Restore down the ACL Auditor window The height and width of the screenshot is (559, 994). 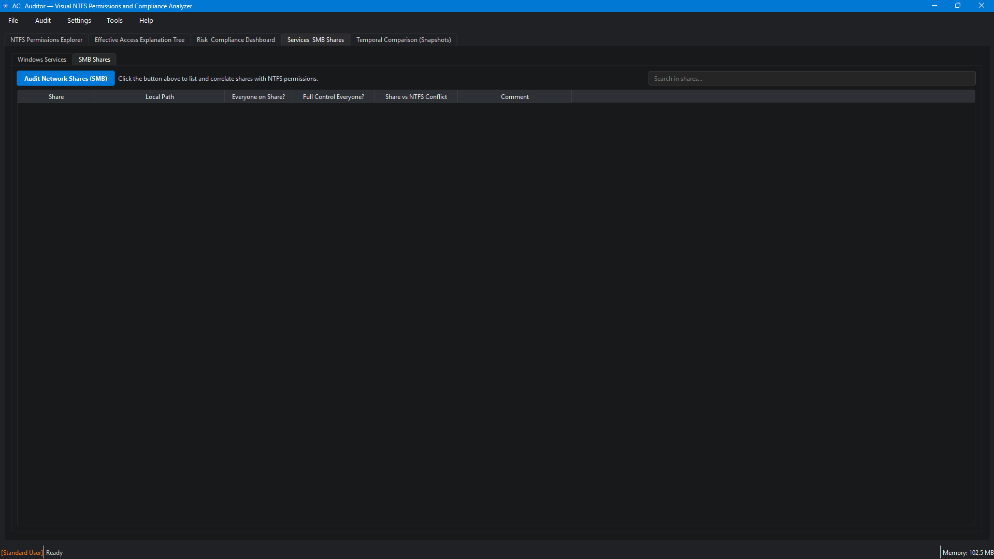coord(958,6)
